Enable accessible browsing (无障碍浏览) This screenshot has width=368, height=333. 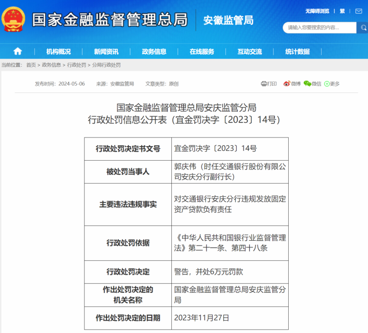(x=317, y=11)
